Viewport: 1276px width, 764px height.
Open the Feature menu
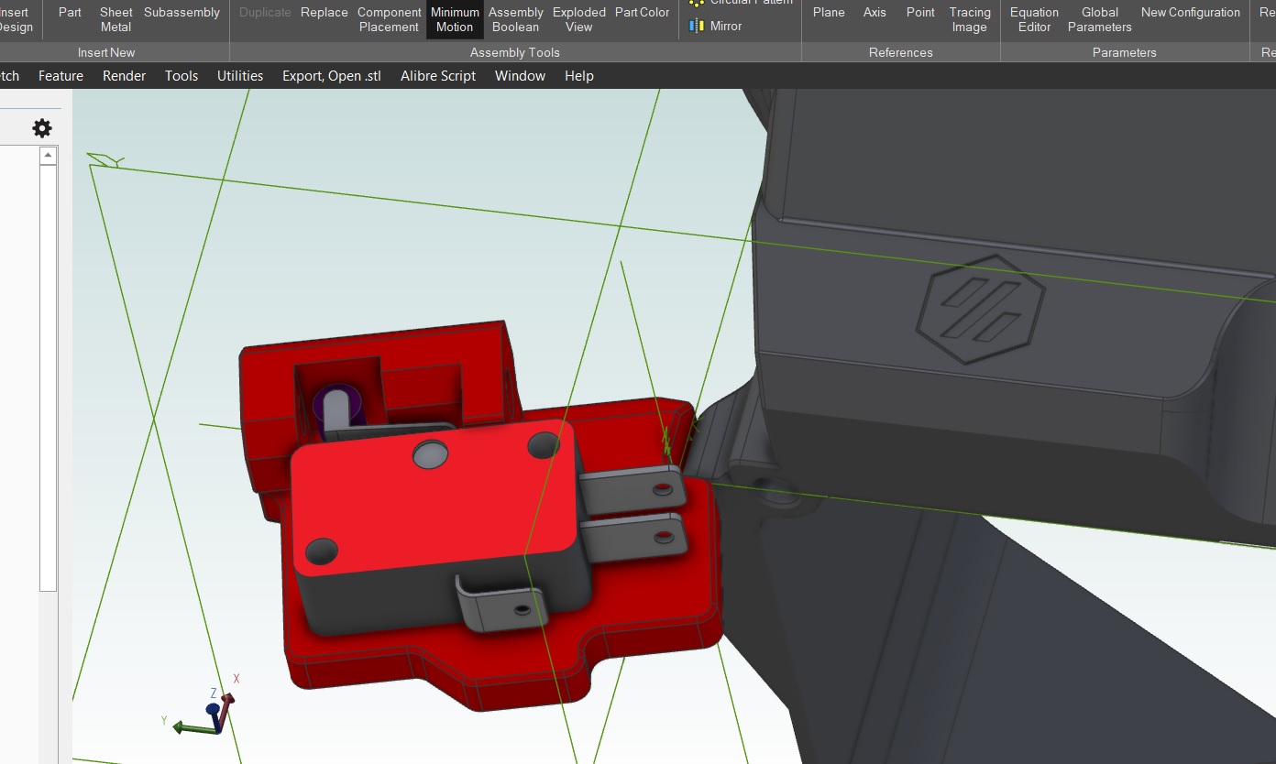[60, 76]
